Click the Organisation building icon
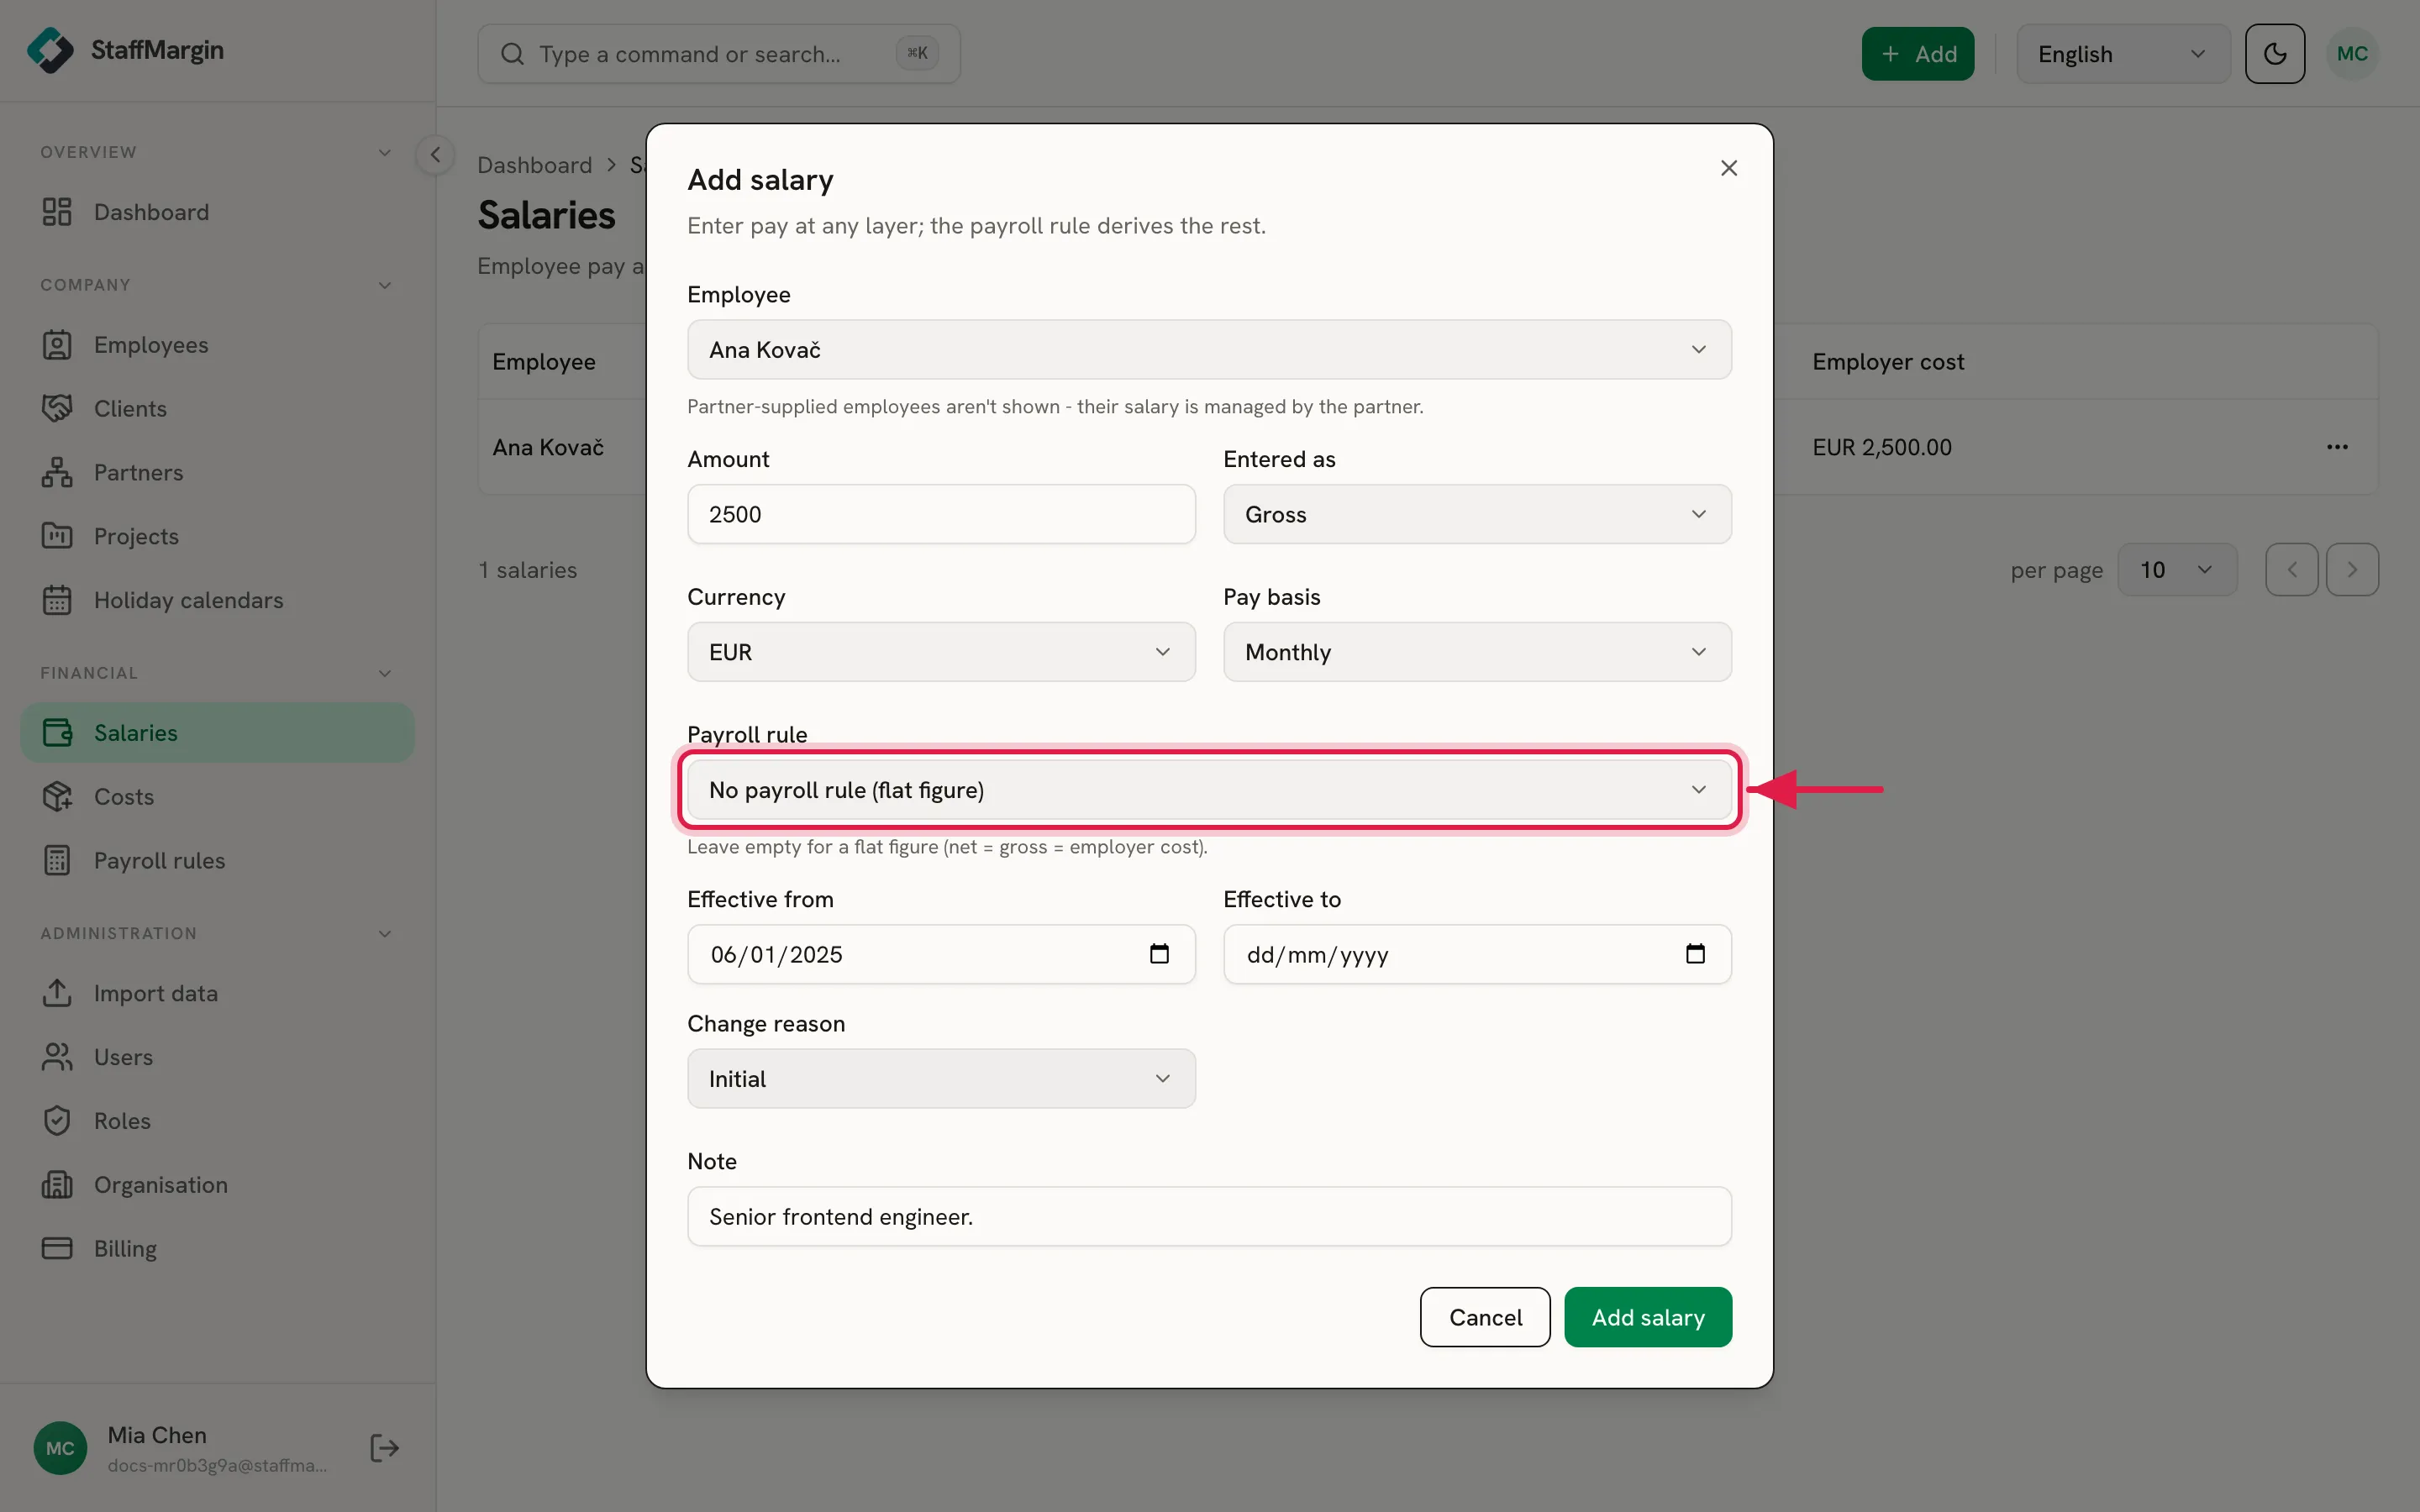This screenshot has width=2420, height=1512. 57,1185
